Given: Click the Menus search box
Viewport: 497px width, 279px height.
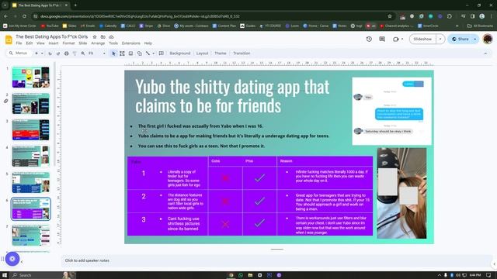Looking at the screenshot, I should pos(19,53).
